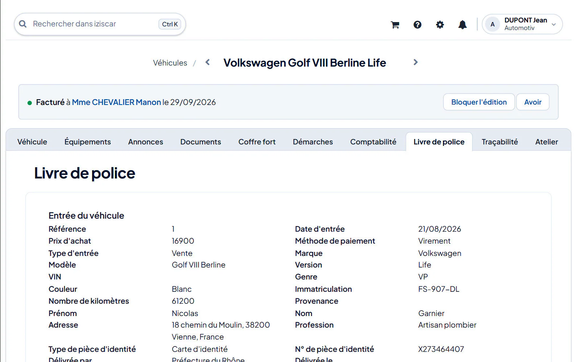Click the Bloquer l'édition button
Viewport: 580px width, 362px height.
point(479,102)
